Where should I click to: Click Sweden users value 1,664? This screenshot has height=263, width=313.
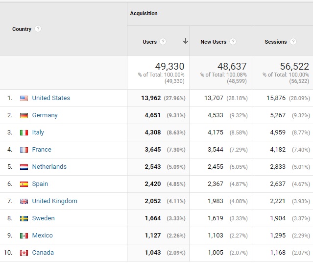click(153, 218)
